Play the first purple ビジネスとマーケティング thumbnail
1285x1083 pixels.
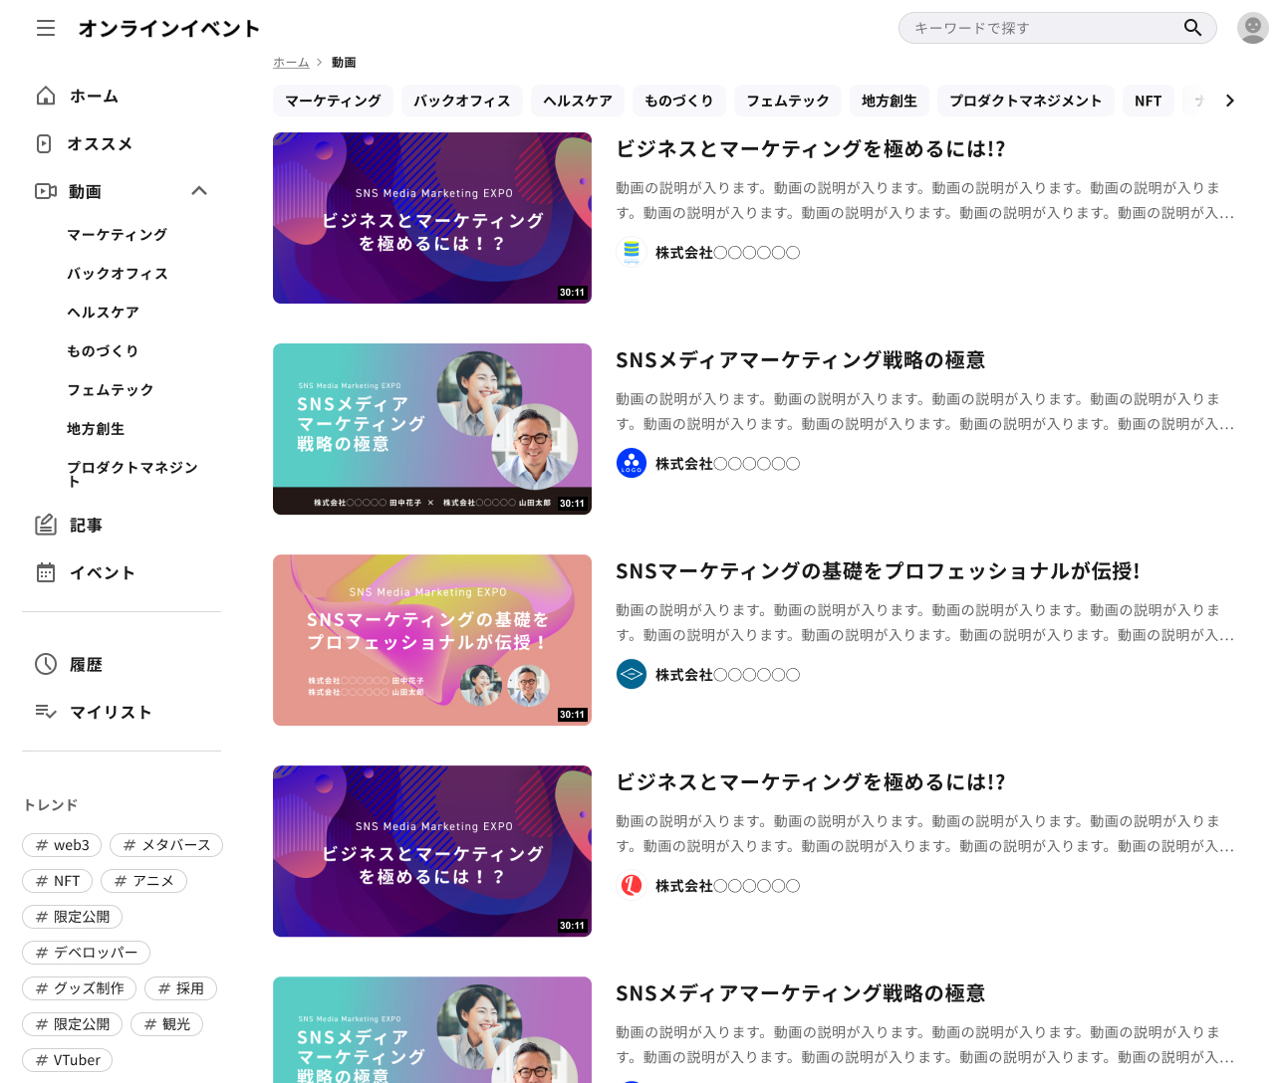click(432, 218)
